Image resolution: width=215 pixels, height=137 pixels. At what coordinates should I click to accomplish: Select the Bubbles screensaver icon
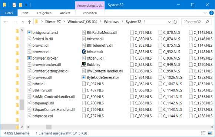[x=84, y=64]
